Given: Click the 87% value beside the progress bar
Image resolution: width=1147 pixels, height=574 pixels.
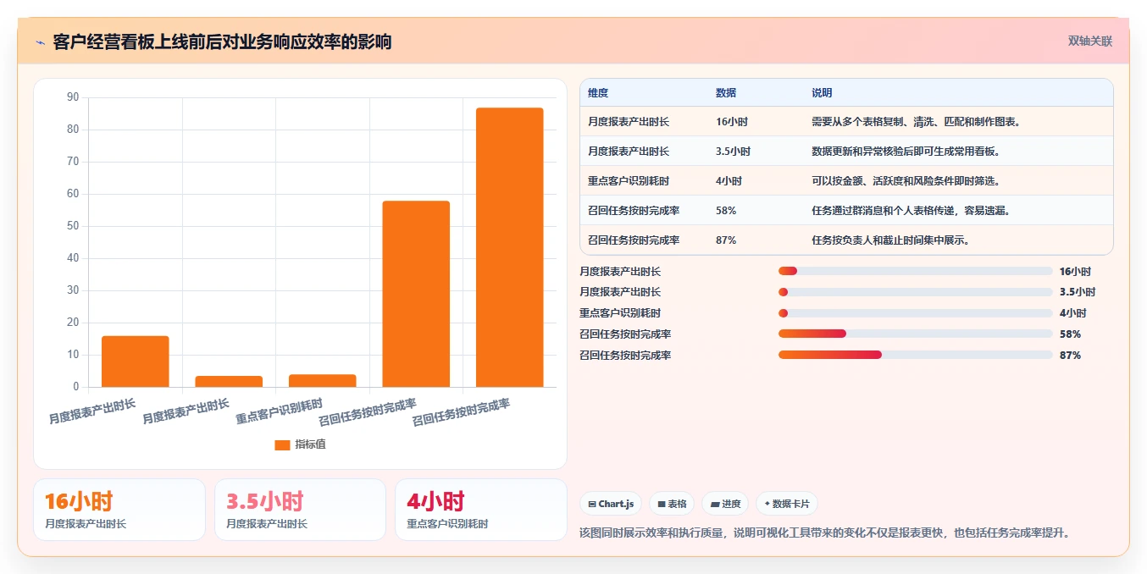Looking at the screenshot, I should [x=1070, y=356].
